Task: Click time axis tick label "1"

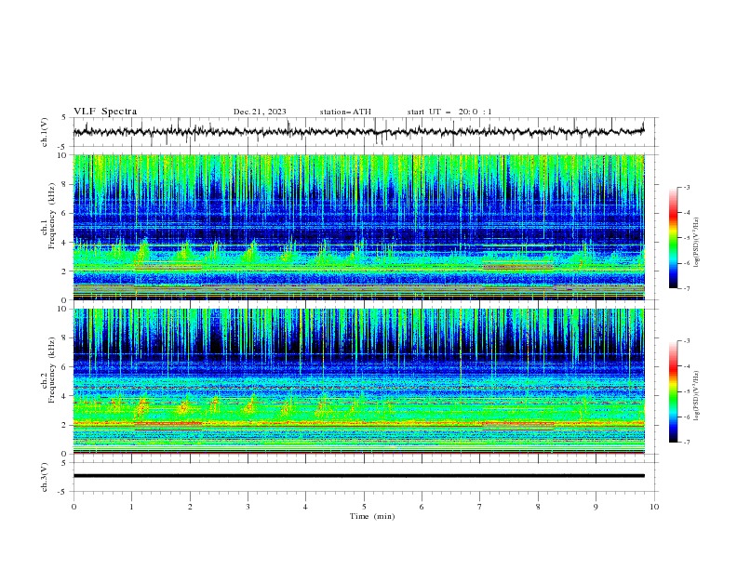Action: click(x=131, y=507)
